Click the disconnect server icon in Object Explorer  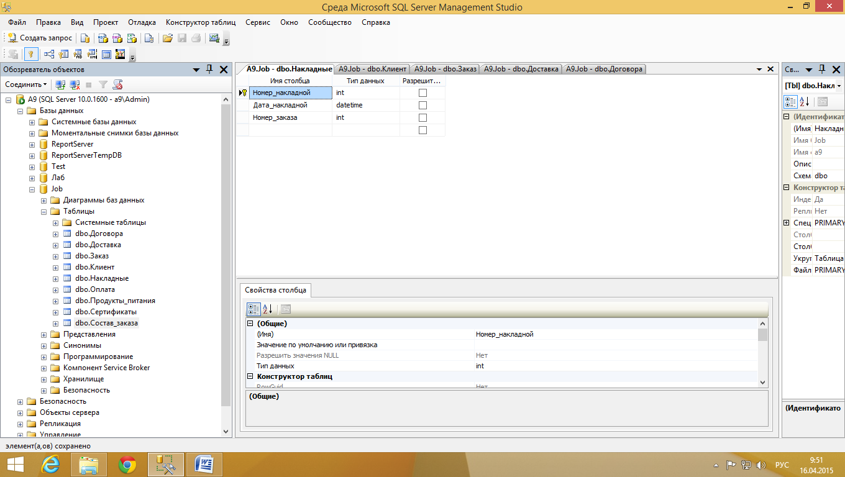click(75, 84)
